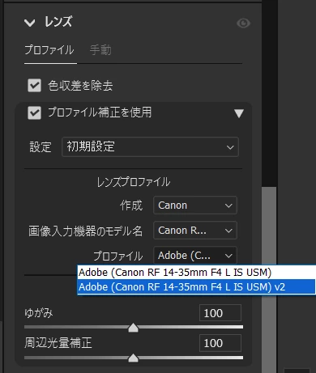Screen dimensions: 316x373
Task: Click the ゆがみ value field
Action: tap(220, 313)
